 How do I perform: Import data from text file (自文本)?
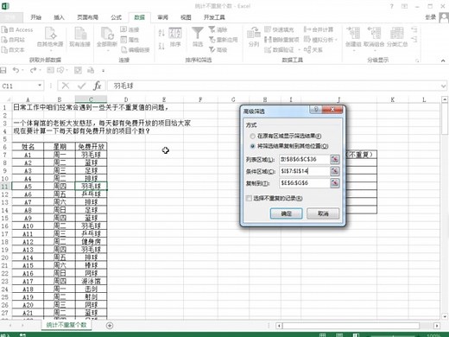pyautogui.click(x=13, y=49)
